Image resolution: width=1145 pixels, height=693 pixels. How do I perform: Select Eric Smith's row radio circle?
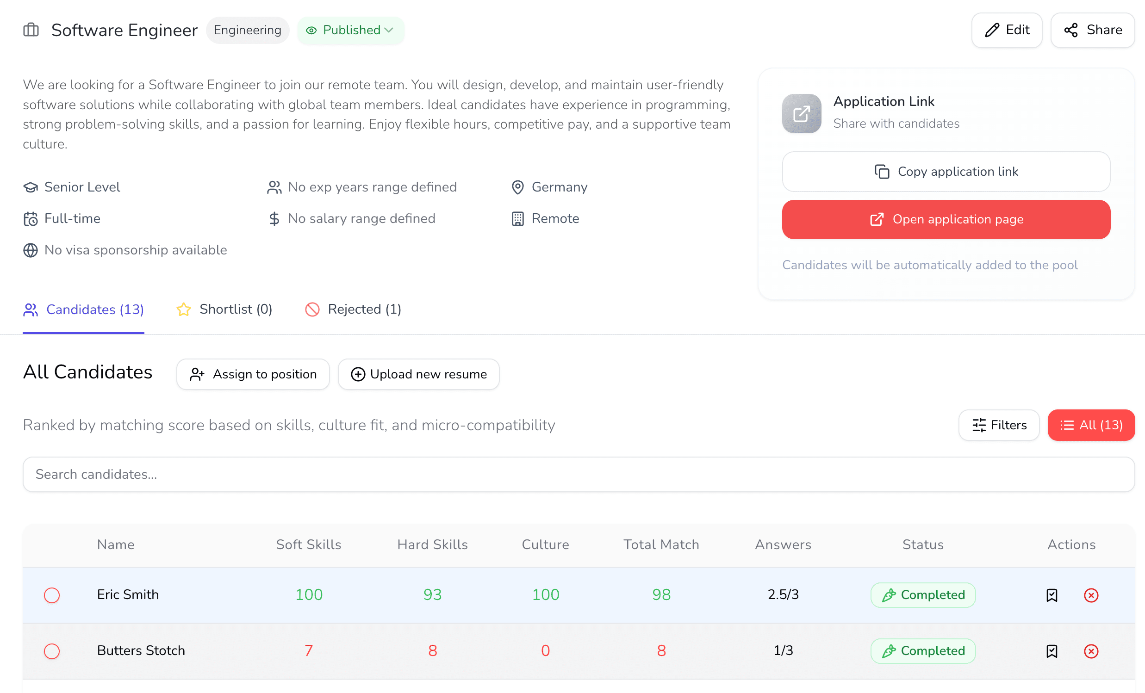pos(51,595)
